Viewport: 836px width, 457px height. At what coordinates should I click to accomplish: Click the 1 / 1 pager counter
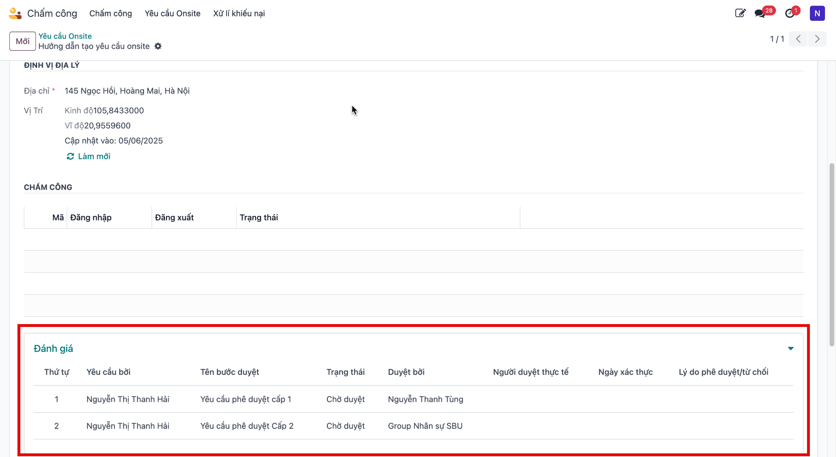click(x=777, y=39)
